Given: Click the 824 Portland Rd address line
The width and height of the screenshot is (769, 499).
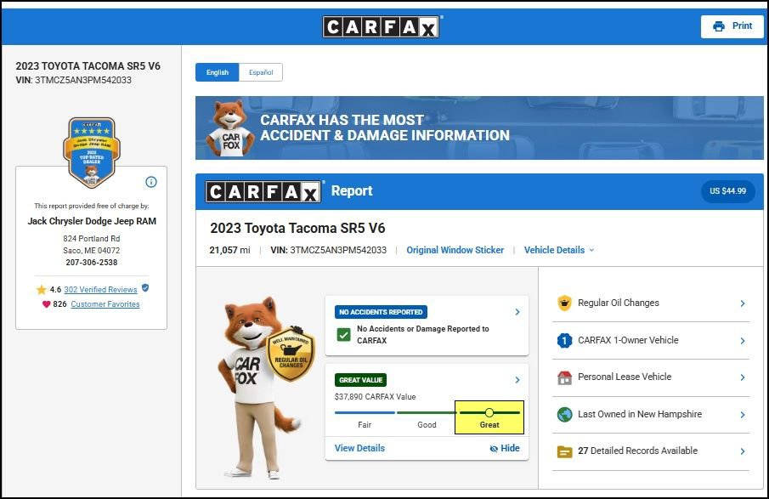Looking at the screenshot, I should pyautogui.click(x=92, y=239).
